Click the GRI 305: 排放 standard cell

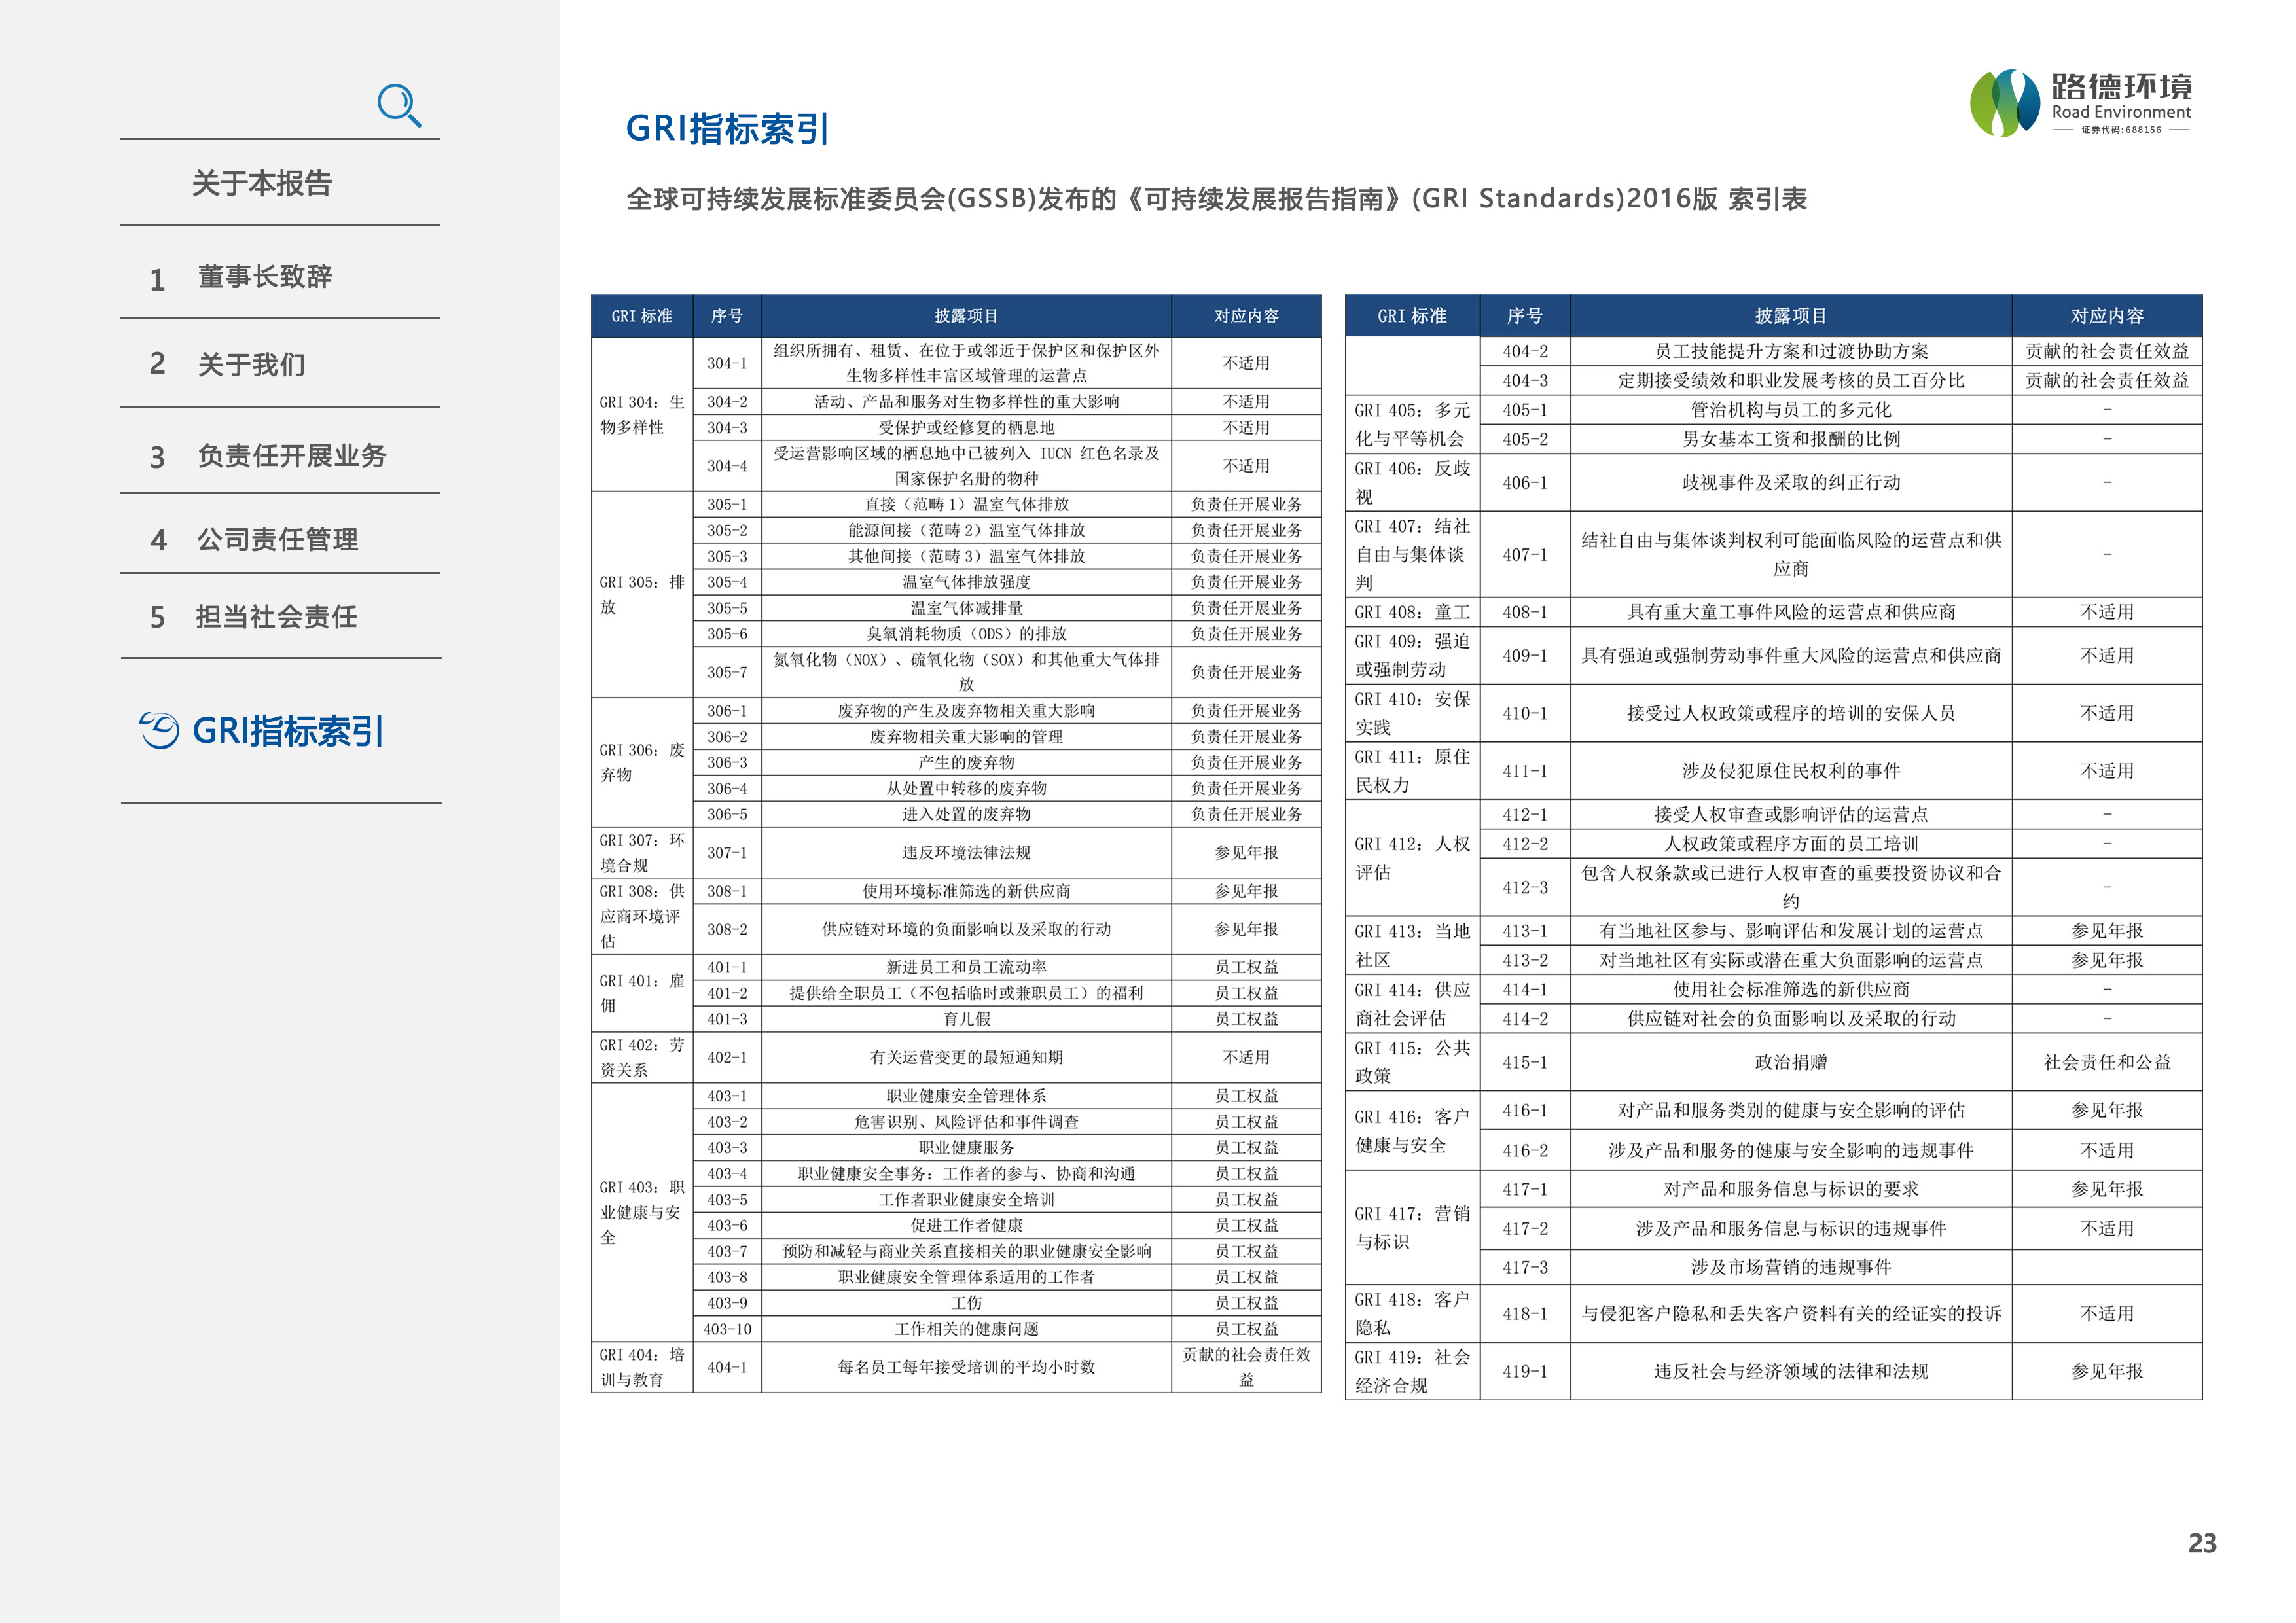click(642, 594)
